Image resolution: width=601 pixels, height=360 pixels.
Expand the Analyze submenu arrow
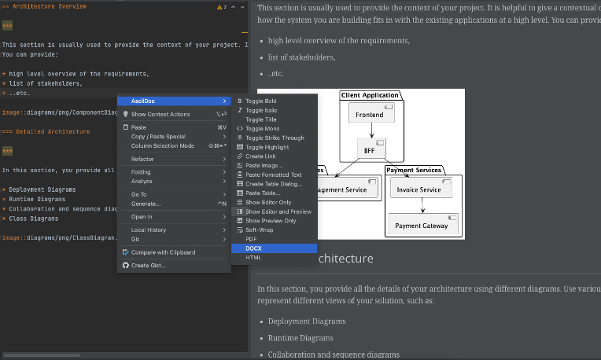click(225, 181)
